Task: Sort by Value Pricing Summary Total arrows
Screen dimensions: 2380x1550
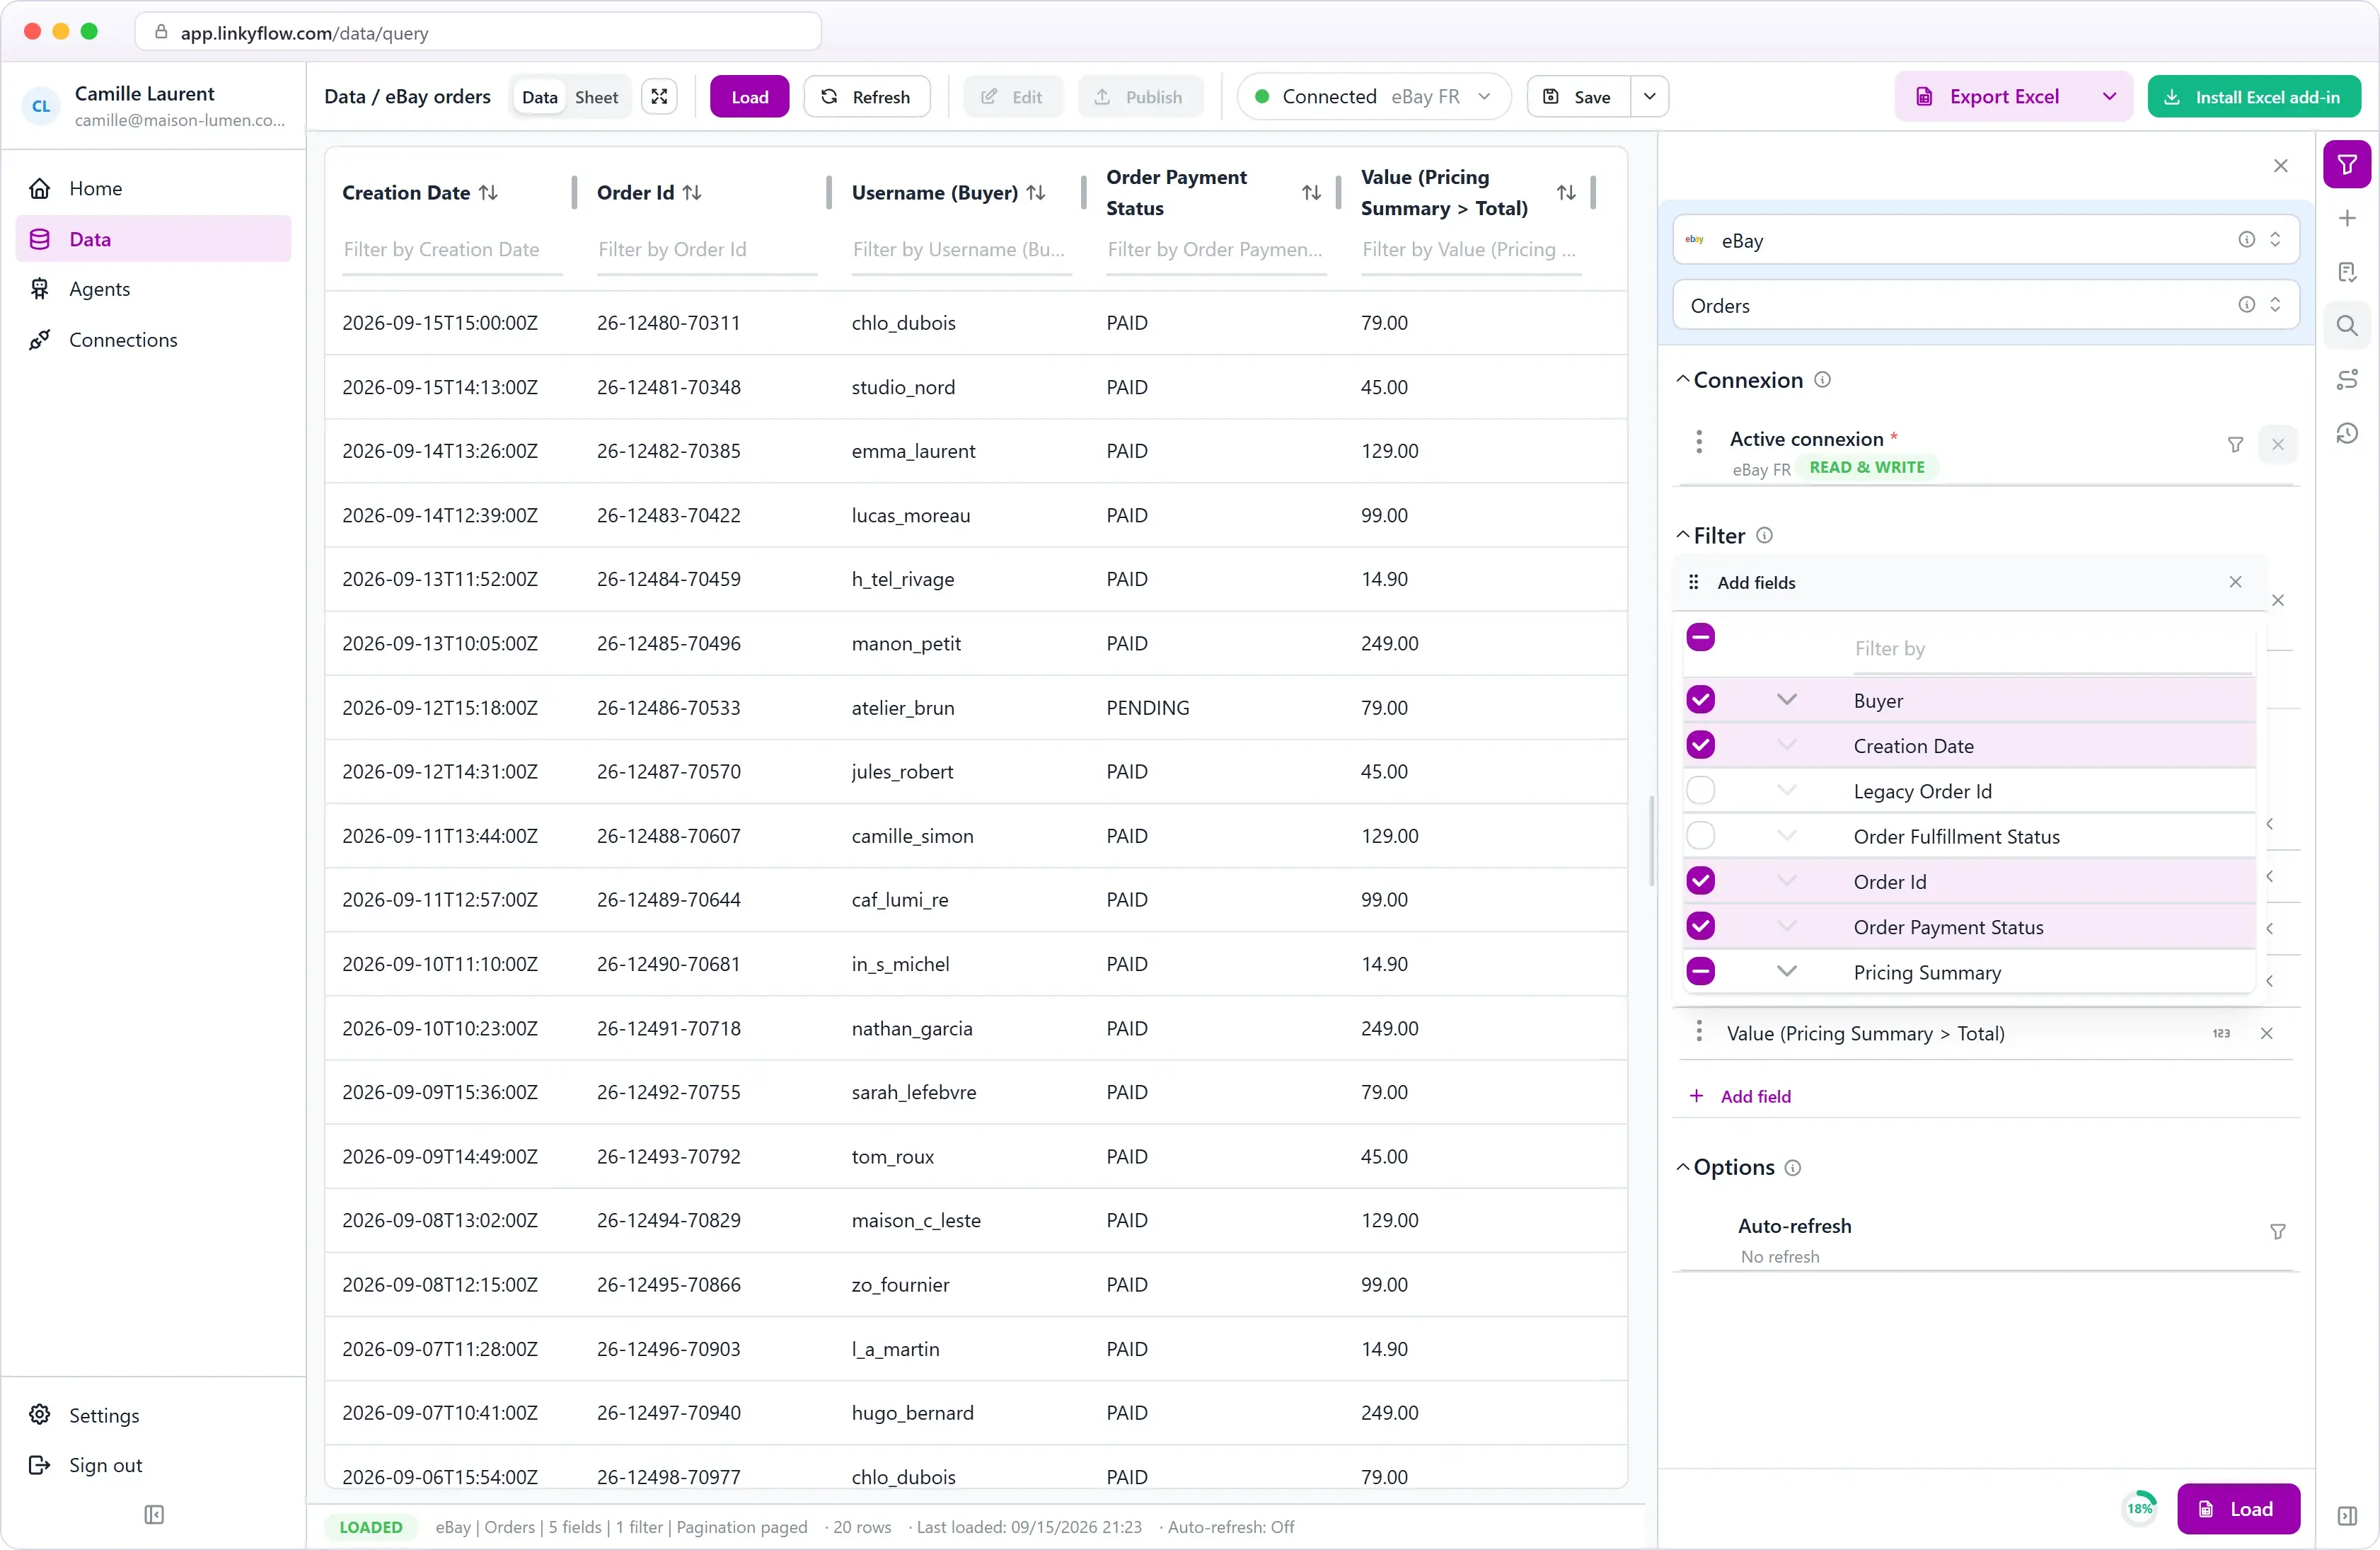Action: [1567, 192]
